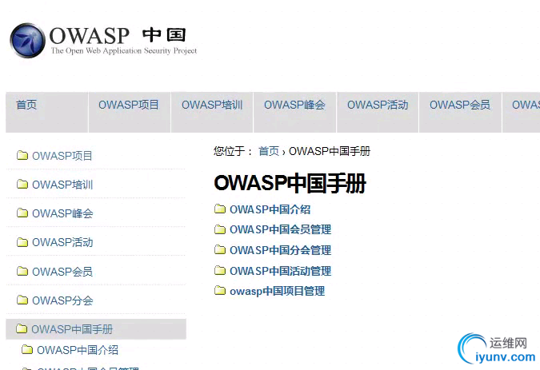Click folder icon beside content owasp中国项目管理

(220, 291)
